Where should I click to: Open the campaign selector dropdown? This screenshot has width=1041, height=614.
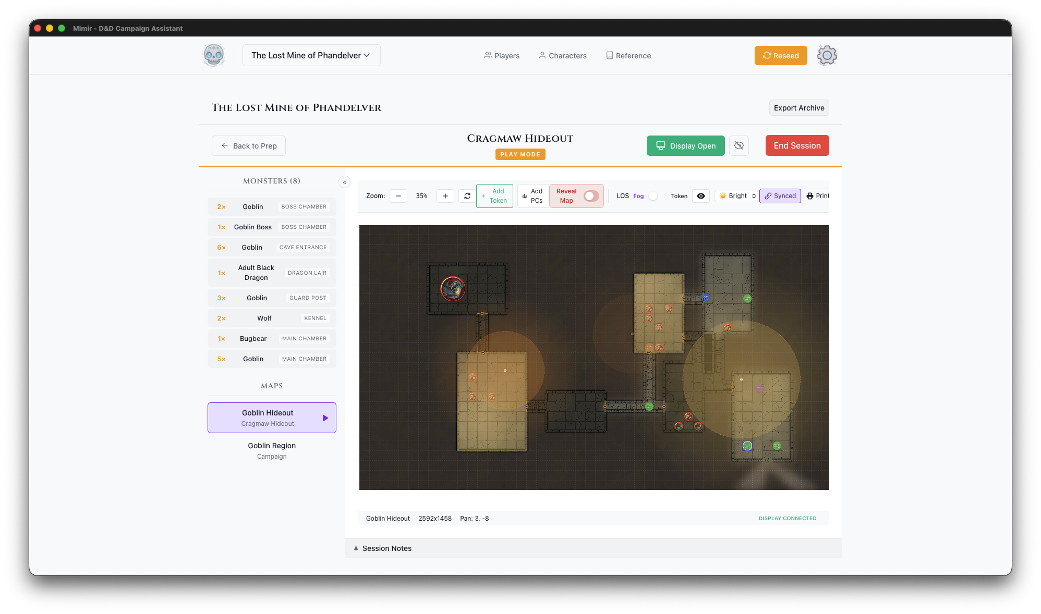pyautogui.click(x=311, y=55)
